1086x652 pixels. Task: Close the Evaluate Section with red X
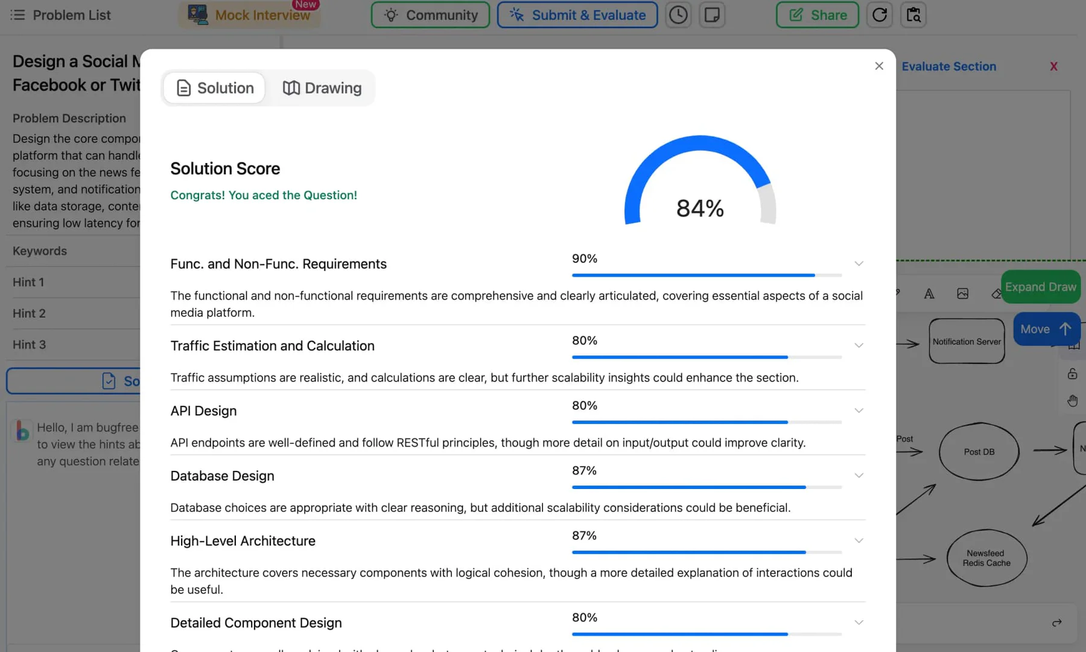point(1053,66)
